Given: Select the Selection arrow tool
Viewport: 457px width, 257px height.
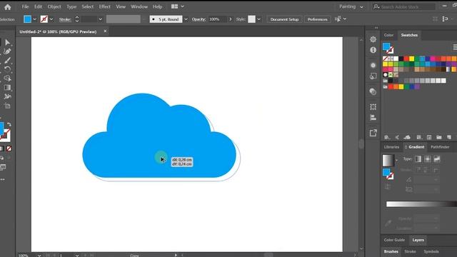Looking at the screenshot, I should pyautogui.click(x=7, y=43).
